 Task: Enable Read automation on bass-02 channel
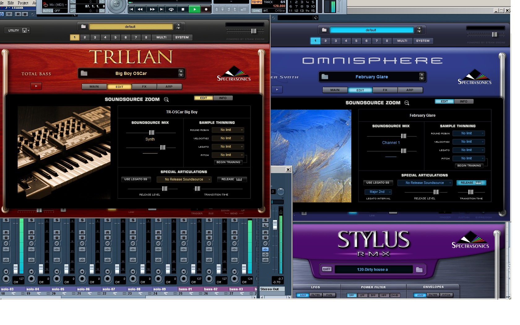[x=209, y=232]
